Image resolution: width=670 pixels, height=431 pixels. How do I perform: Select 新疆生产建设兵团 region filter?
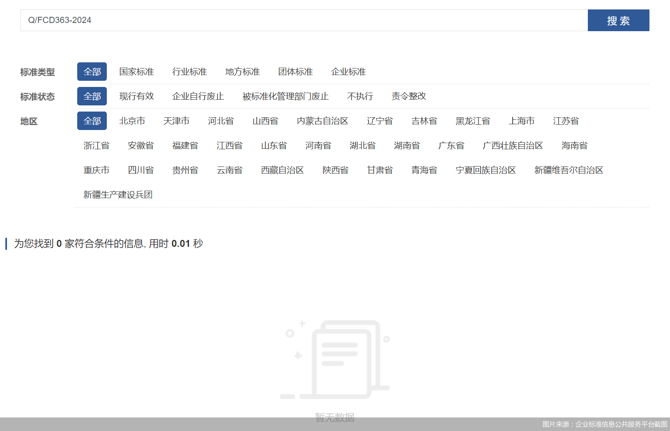pyautogui.click(x=118, y=194)
